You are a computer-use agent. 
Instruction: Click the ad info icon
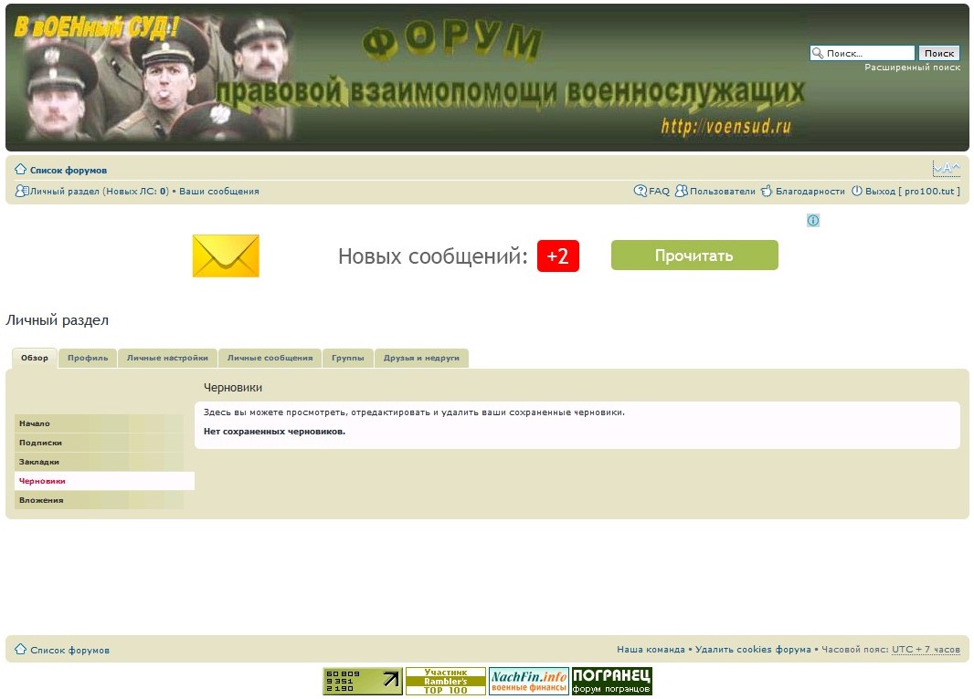coord(813,221)
